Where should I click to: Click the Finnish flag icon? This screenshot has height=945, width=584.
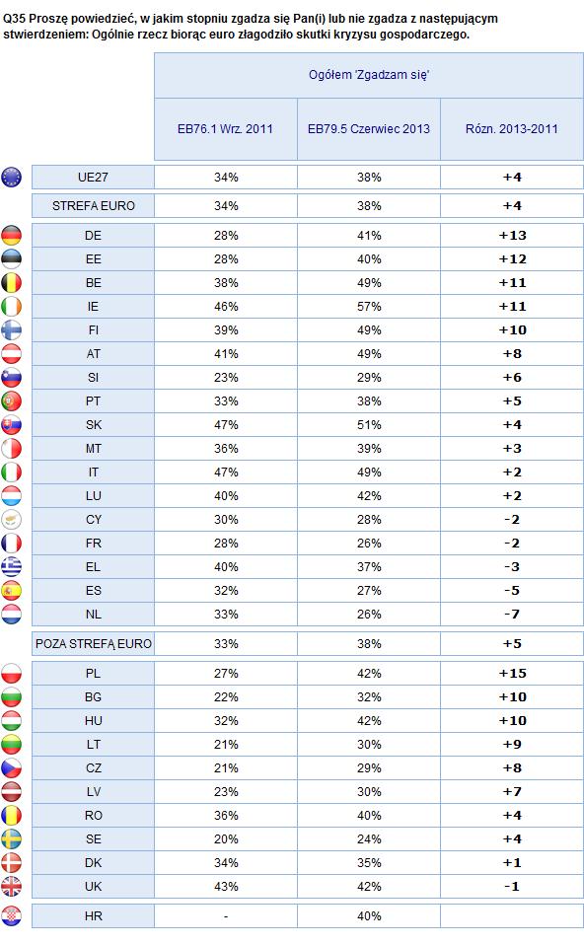11,329
